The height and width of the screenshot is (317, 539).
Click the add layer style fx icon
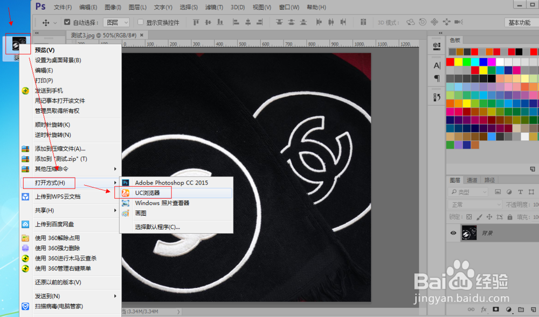tap(483, 309)
